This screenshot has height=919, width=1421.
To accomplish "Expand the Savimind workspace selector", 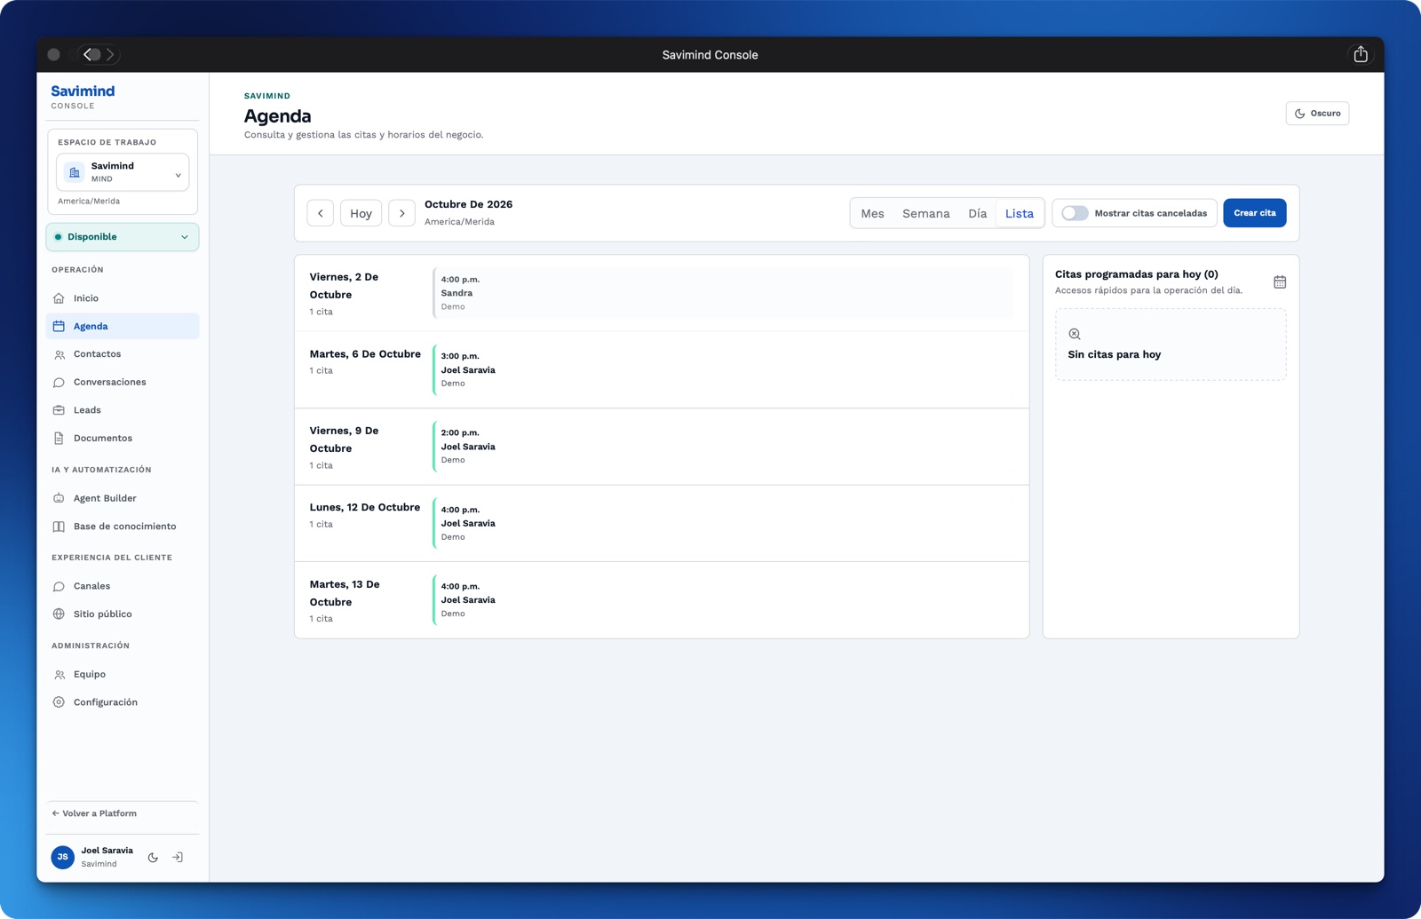I will click(123, 172).
